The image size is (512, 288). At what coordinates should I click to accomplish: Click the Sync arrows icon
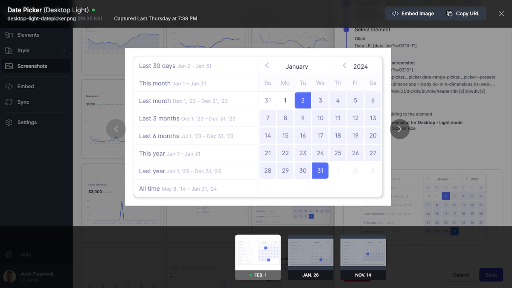(9, 102)
